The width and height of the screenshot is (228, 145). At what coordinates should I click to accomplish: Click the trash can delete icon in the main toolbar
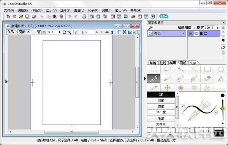(x=61, y=17)
